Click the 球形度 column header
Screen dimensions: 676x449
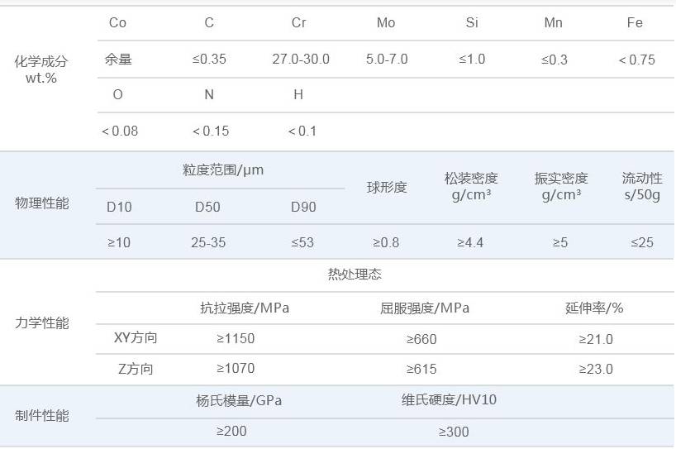pyautogui.click(x=387, y=188)
